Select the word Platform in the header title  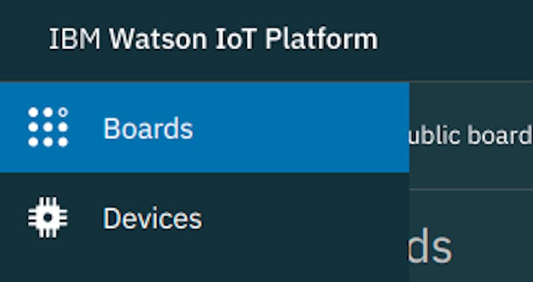(x=321, y=39)
